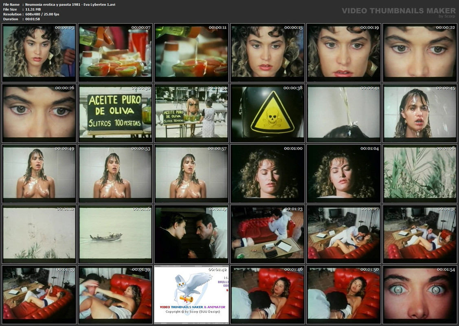Viewport: 459px width, 326px height.
Task: Click the typewriter table frame at 00:01:23
Action: click(268, 234)
